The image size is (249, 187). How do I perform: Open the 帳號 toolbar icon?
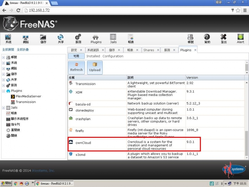pyautogui.click(x=191, y=39)
